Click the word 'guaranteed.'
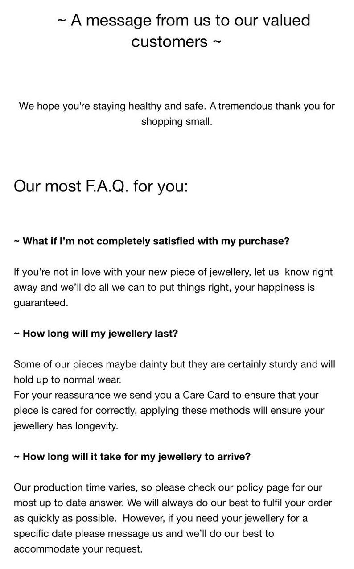The height and width of the screenshot is (569, 354). click(41, 303)
